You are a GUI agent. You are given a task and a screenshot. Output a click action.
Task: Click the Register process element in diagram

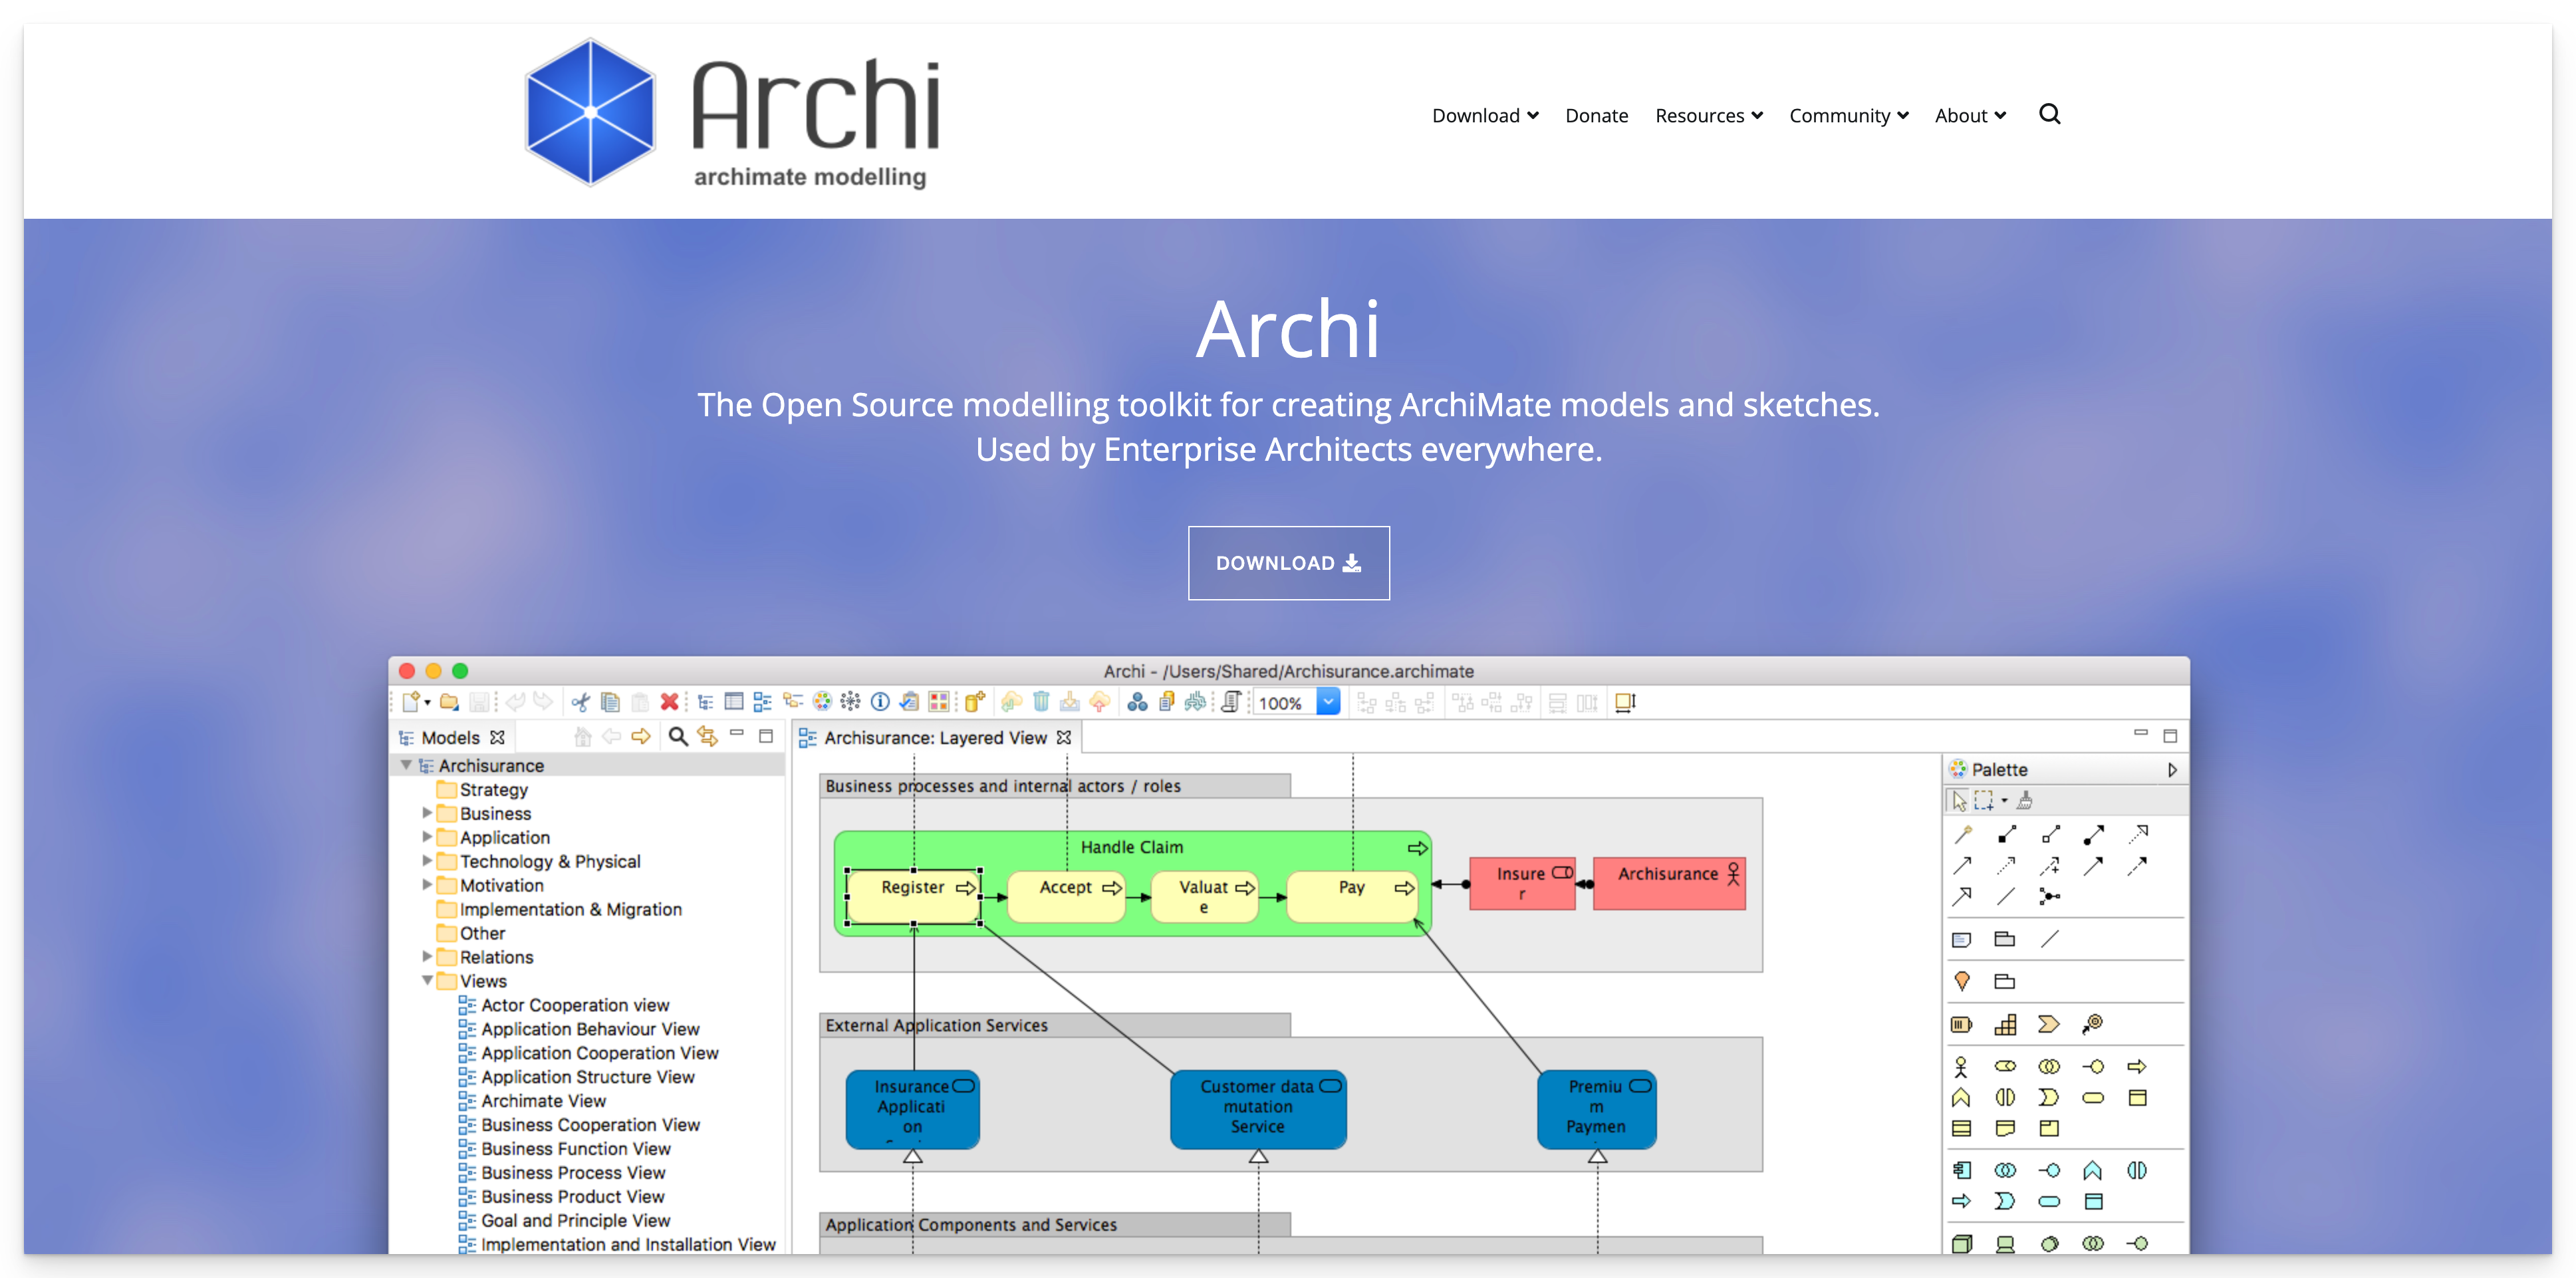(x=913, y=896)
